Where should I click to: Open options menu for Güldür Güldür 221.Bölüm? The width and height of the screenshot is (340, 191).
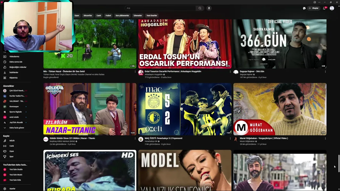(x=135, y=138)
